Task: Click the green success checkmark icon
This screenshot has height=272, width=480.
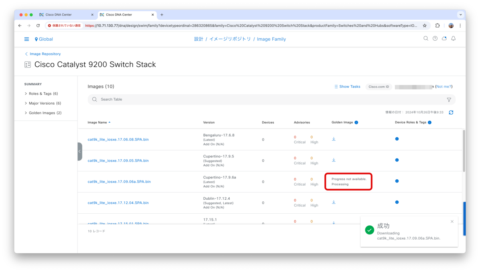Action: tap(370, 230)
